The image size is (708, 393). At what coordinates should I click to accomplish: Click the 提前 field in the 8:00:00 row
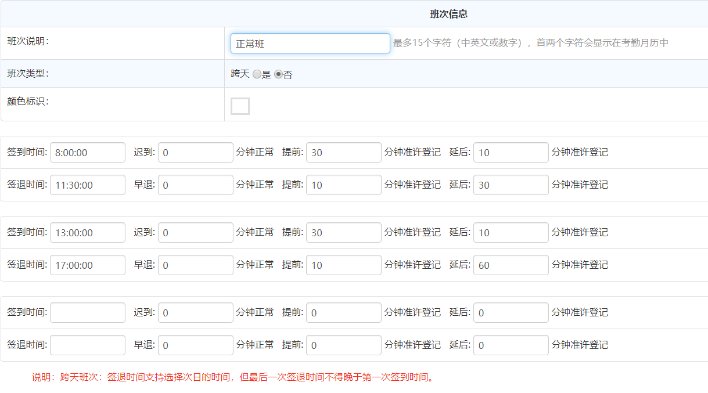click(344, 153)
